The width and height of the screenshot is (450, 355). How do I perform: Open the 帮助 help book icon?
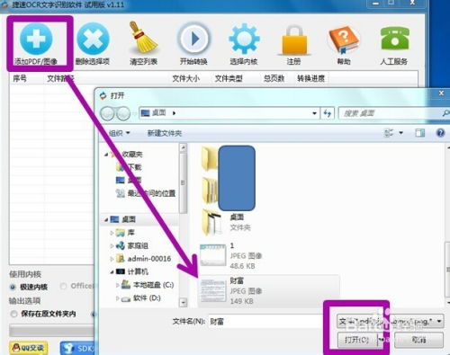(x=344, y=40)
